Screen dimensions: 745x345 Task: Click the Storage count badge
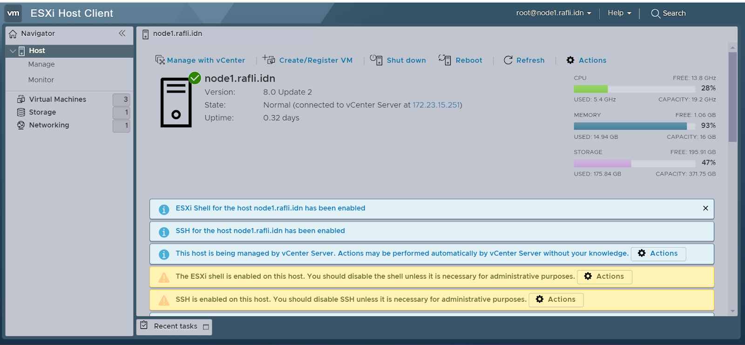click(x=122, y=112)
